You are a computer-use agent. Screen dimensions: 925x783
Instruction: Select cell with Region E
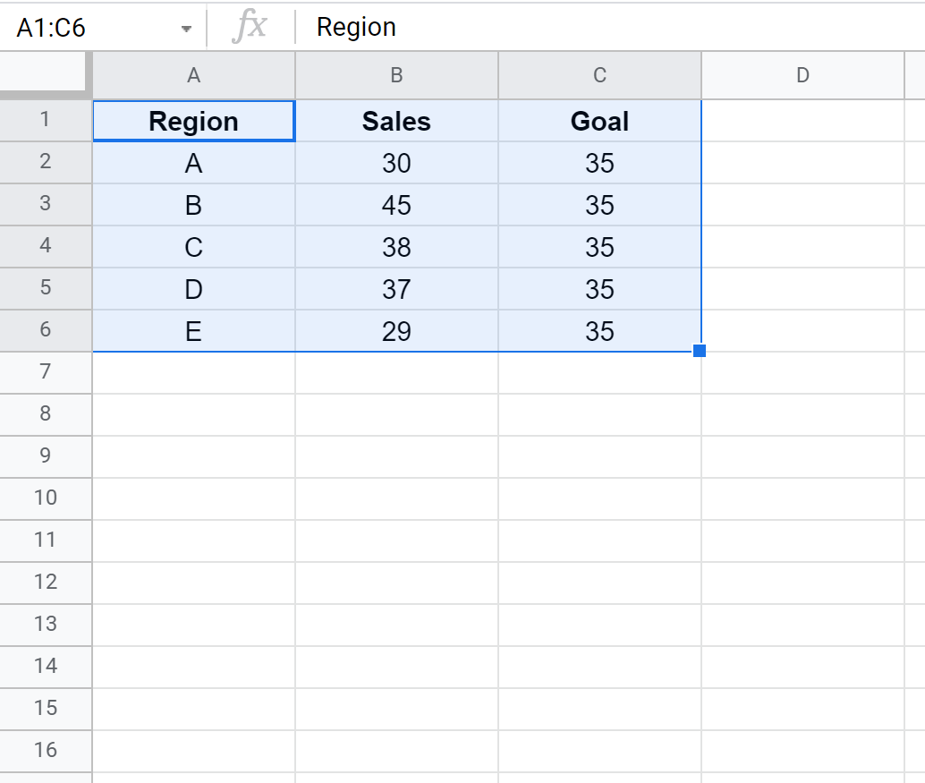[x=193, y=331]
